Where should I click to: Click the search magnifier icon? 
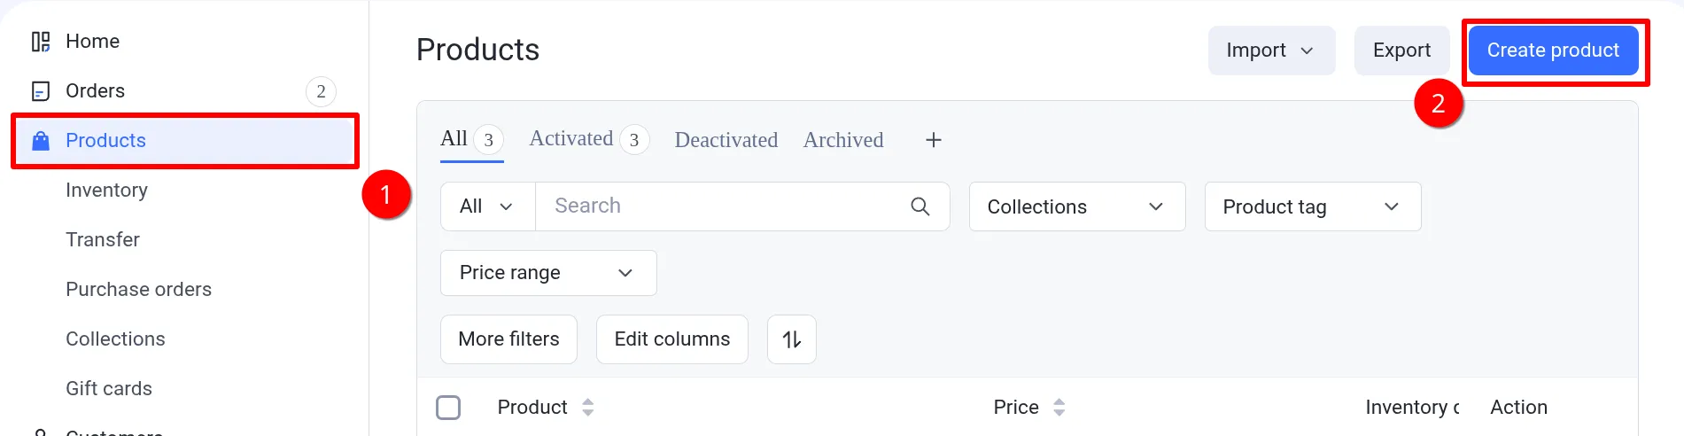(920, 206)
